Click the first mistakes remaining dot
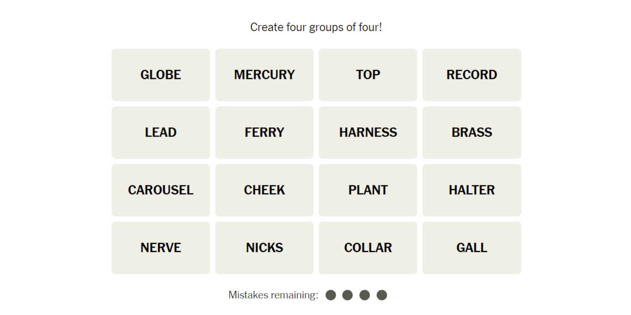631x315 pixels. click(331, 295)
